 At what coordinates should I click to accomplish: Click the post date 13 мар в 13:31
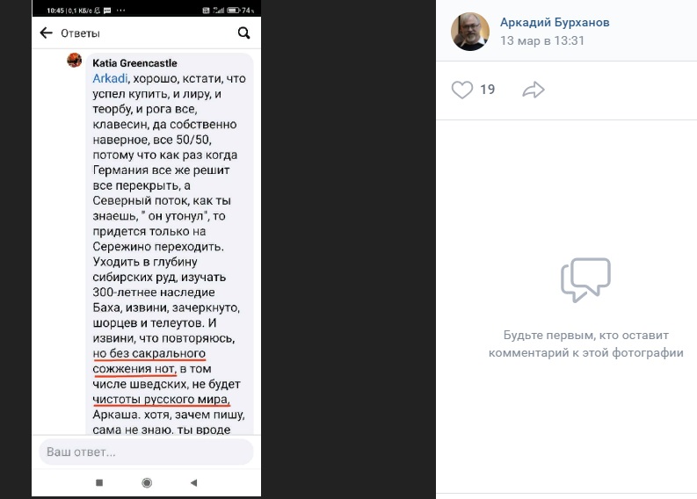[541, 41]
